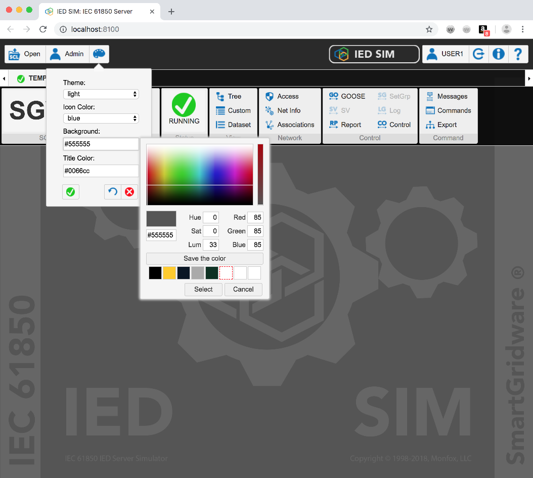Open the Theme dropdown
This screenshot has width=533, height=478.
101,94
